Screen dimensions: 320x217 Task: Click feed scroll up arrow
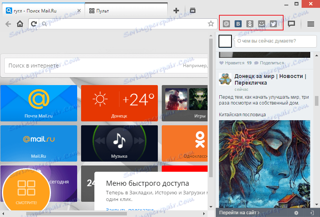coord(317,55)
